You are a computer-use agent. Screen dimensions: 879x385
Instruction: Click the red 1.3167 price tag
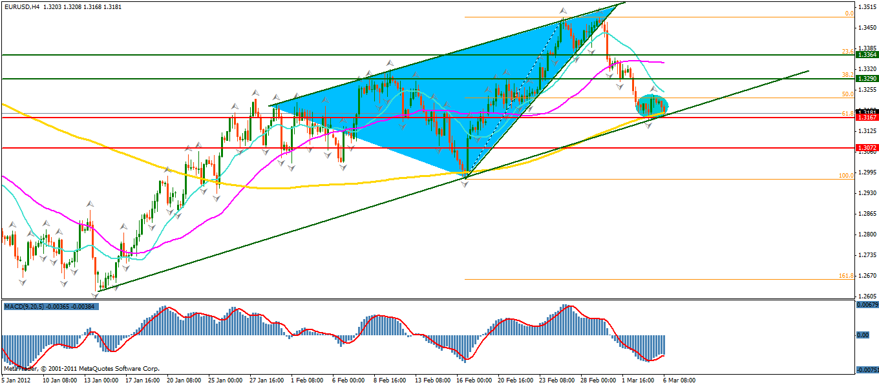click(866, 118)
